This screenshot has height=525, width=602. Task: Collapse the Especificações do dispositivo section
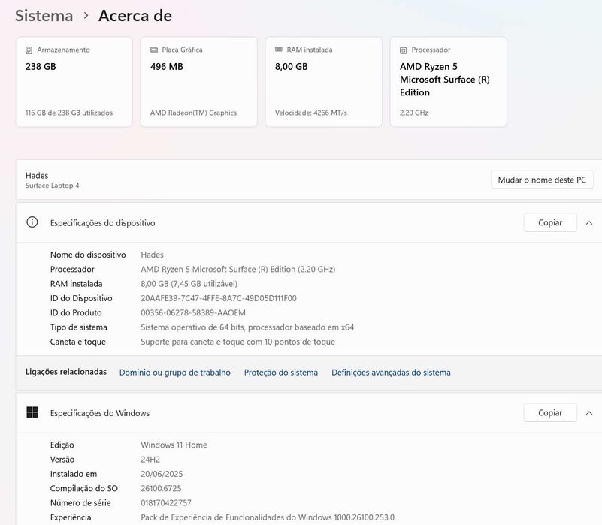click(x=589, y=223)
